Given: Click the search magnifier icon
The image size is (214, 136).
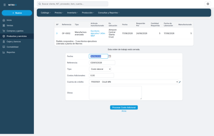Looking at the screenshot, I should [x=40, y=4].
